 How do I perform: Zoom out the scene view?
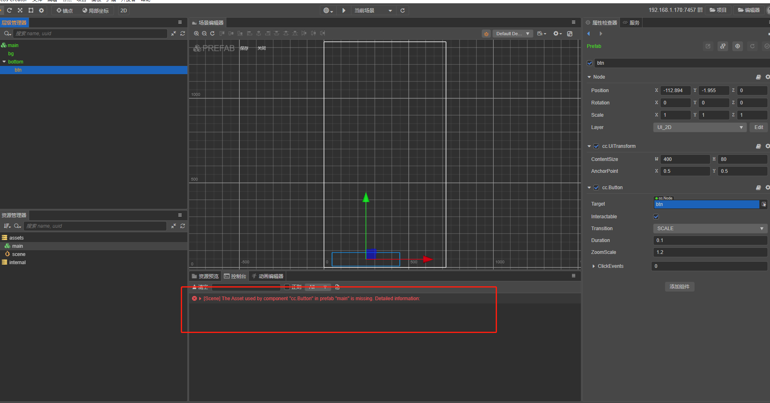[204, 34]
